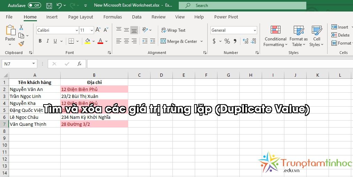Click Decrease Decimal icon
This screenshot has height=177, width=353.
tap(253, 41)
